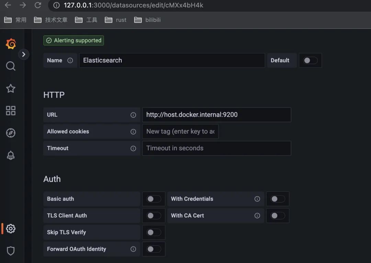The image size is (371, 263).
Task: Open the Explore compass icon
Action: click(11, 133)
